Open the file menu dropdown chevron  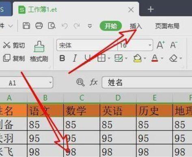click(x=11, y=26)
